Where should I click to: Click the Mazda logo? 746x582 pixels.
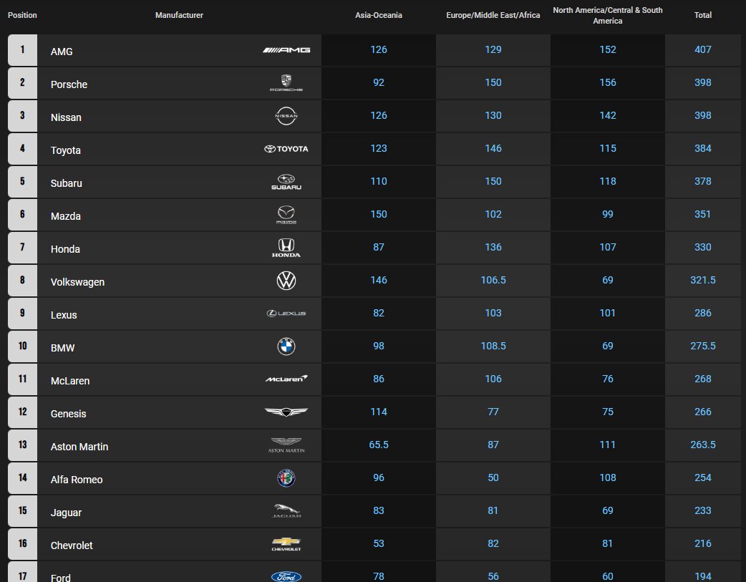(x=286, y=215)
